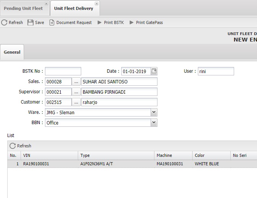Close the Unit Fleet Delivery tab
257x198 pixels.
pyautogui.click(x=96, y=3)
